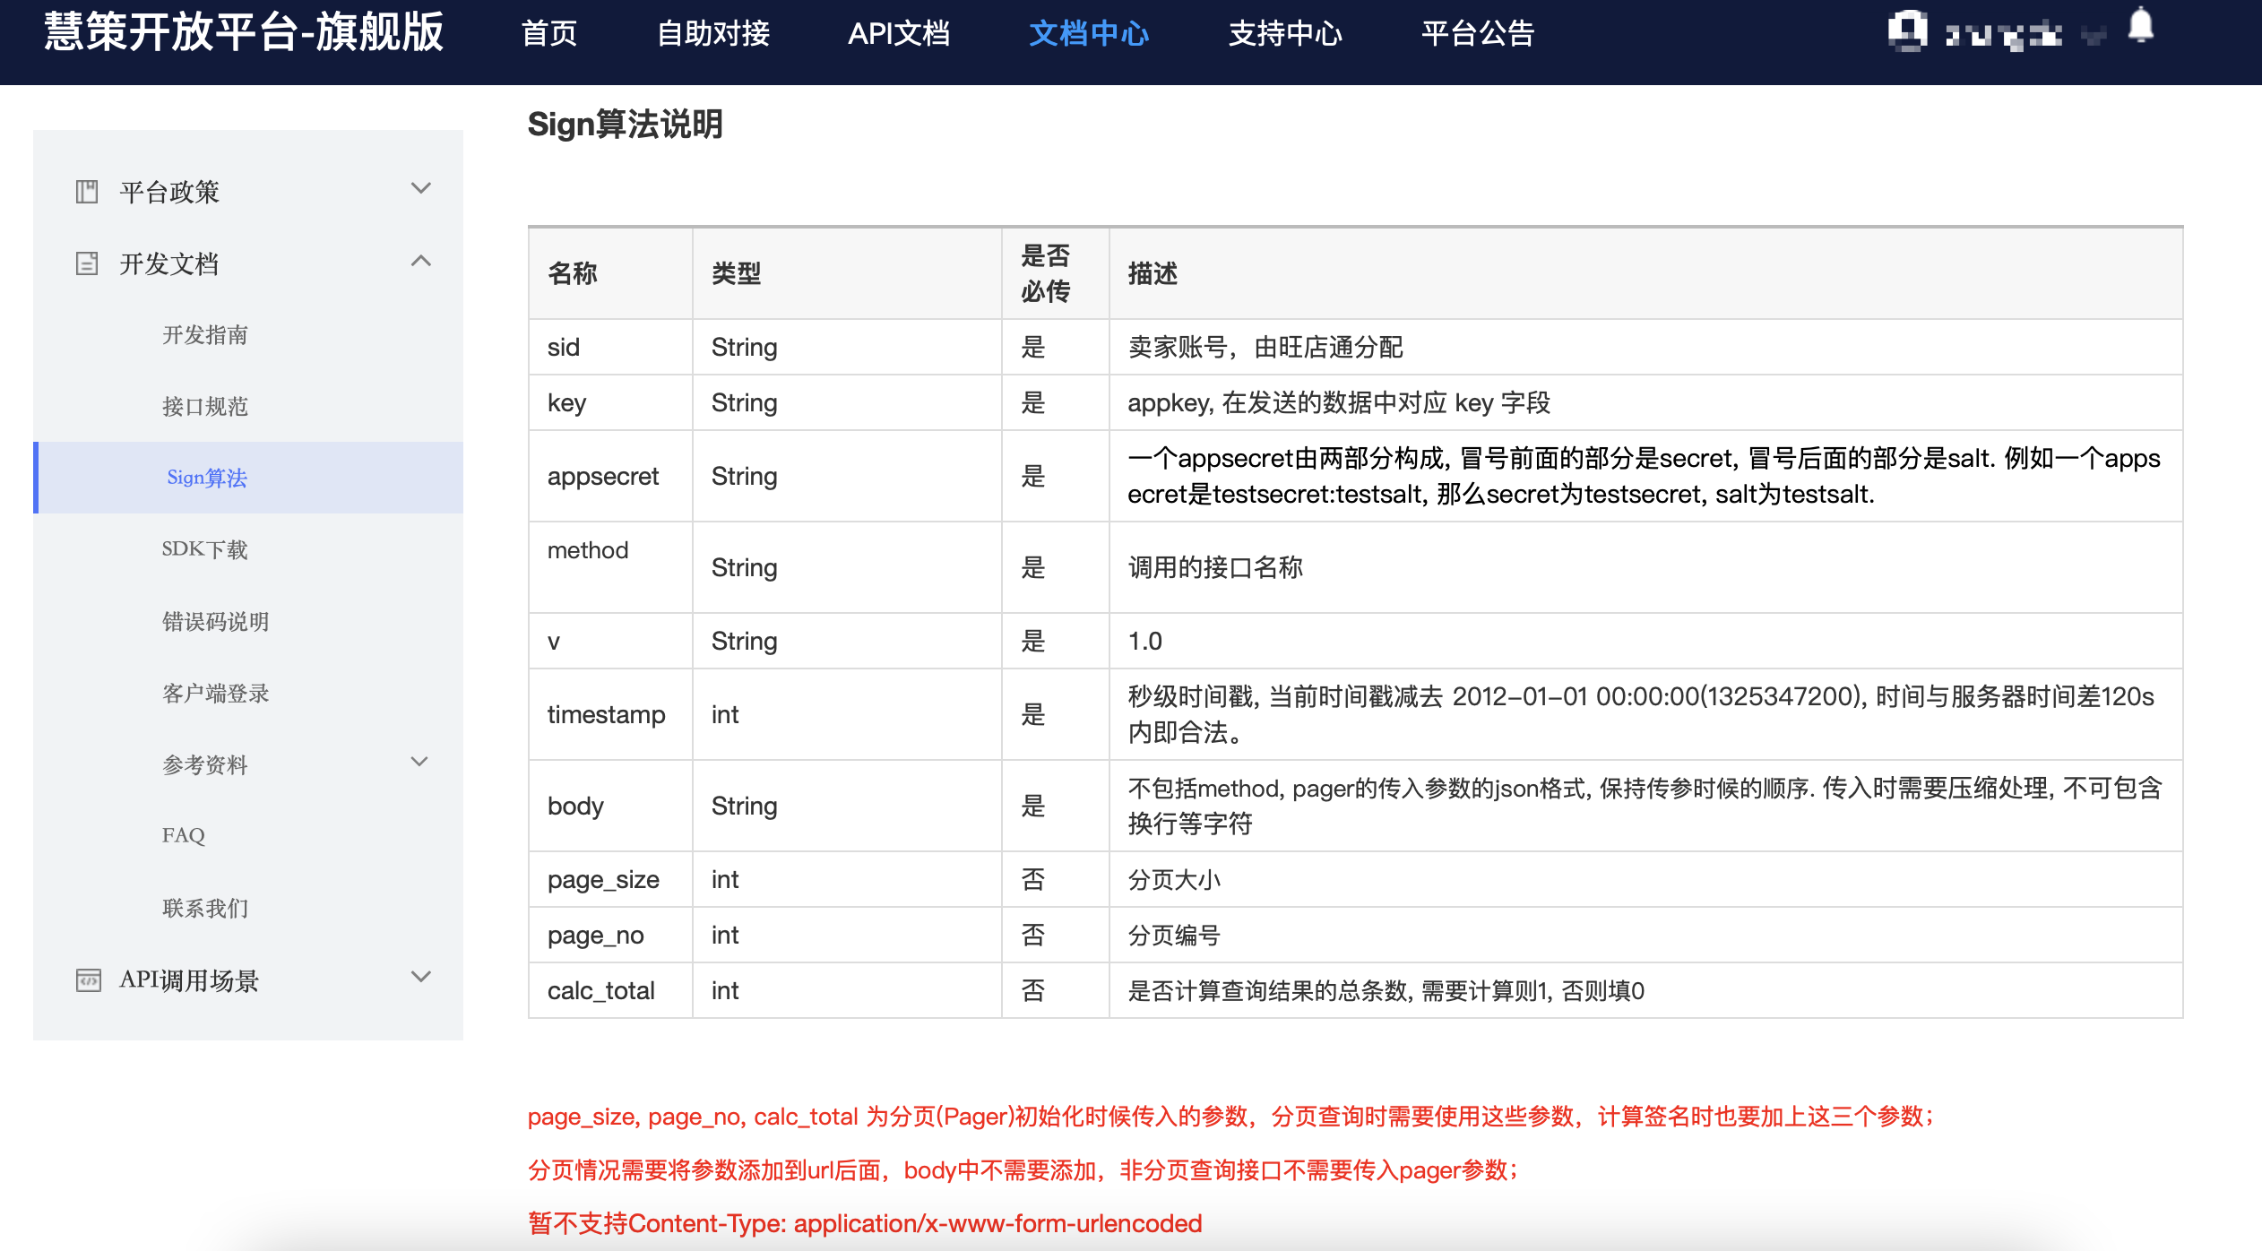Expand the API调用场景 section chevron
The image size is (2262, 1251).
click(x=421, y=977)
